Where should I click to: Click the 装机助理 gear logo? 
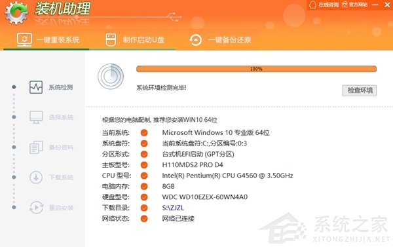coord(16,13)
